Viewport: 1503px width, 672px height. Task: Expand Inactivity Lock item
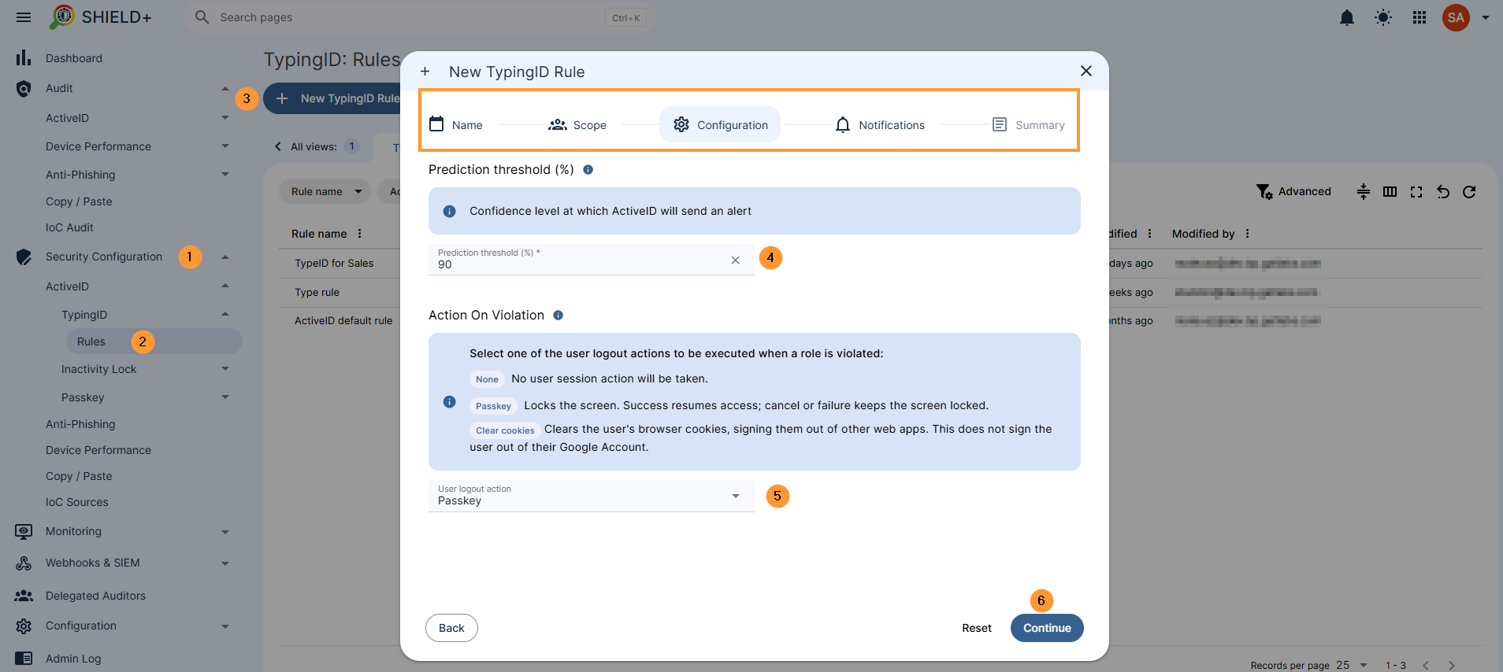(225, 369)
